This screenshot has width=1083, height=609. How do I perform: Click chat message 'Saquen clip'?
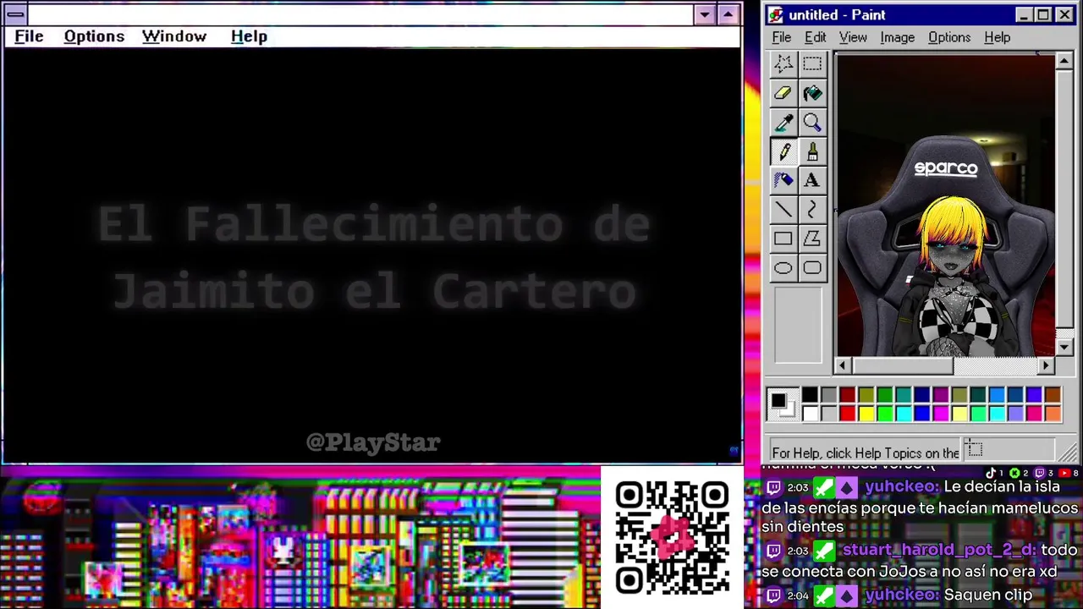pos(988,595)
